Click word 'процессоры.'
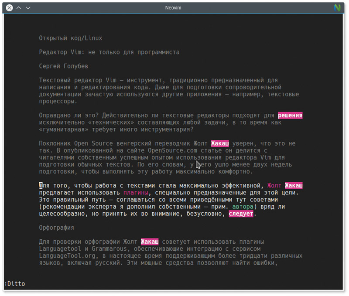This screenshot has width=349, height=296. pyautogui.click(x=58, y=101)
